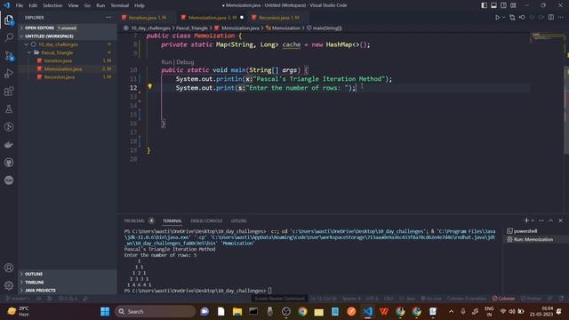Open the Explorer view in activity bar

pos(9,20)
